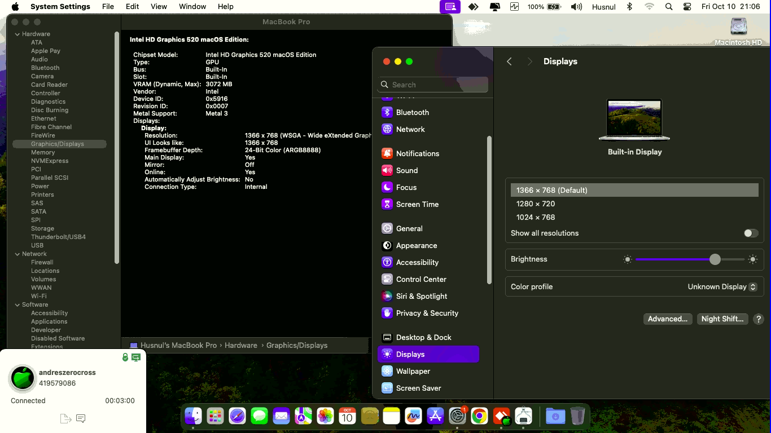The width and height of the screenshot is (771, 433).
Task: Open Control Center settings in sidebar
Action: [x=428, y=280]
